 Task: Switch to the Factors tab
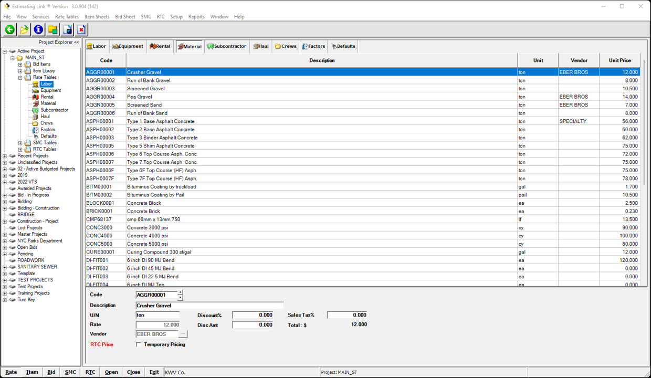pos(313,46)
